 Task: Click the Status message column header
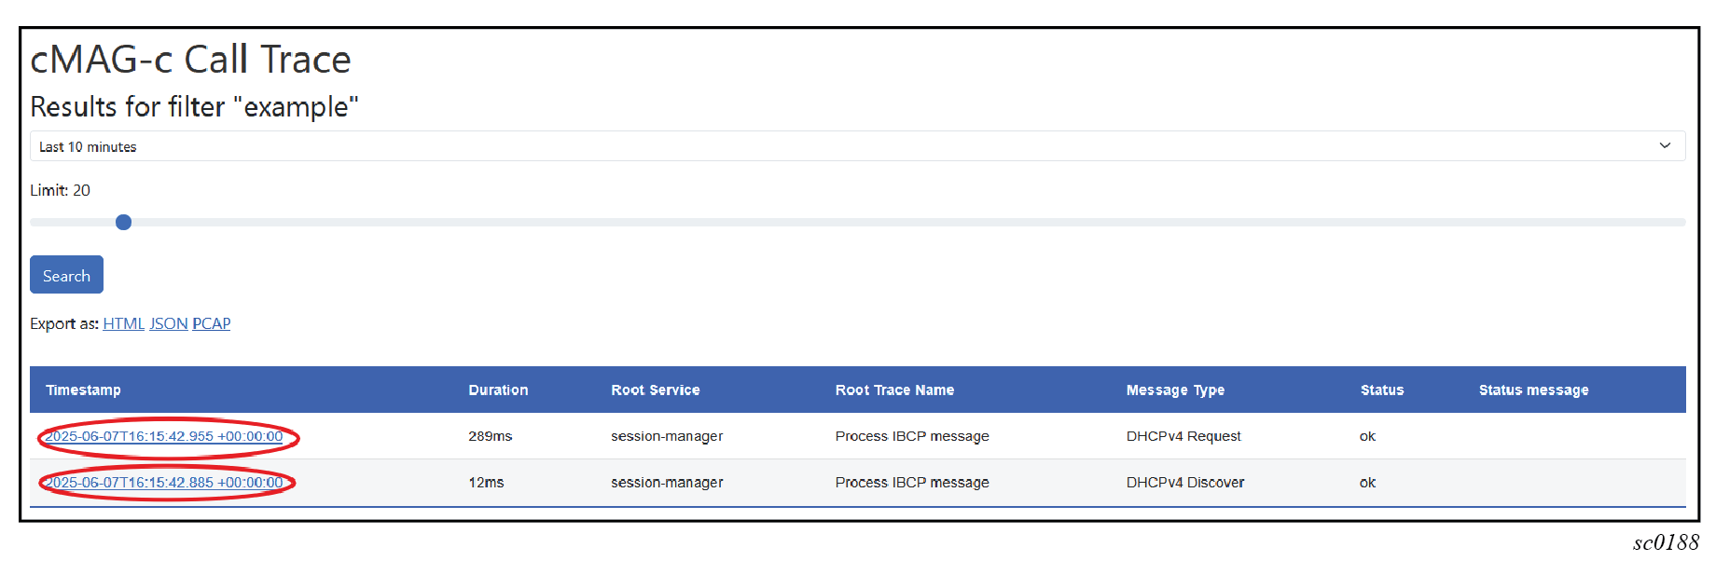(1533, 390)
